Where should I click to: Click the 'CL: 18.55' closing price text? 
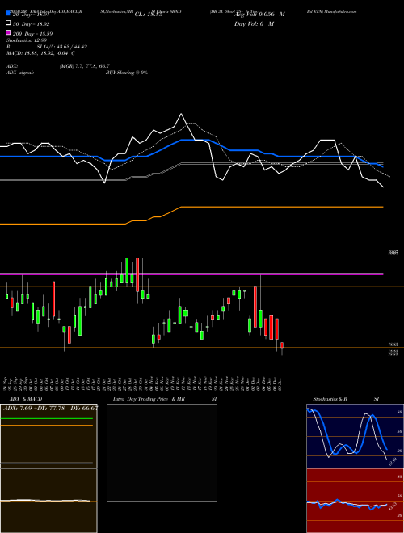coord(149,15)
